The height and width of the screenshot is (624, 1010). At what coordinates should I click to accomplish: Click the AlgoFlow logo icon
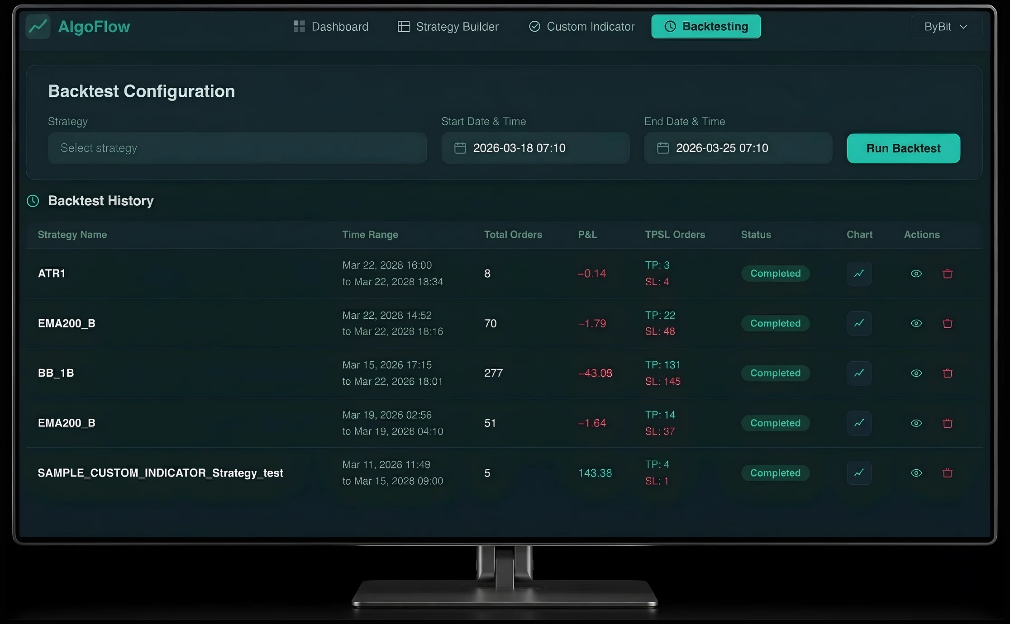38,26
